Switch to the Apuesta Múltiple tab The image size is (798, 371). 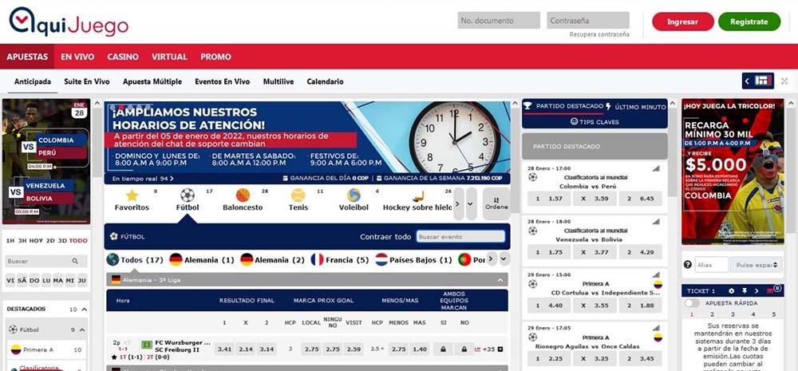pyautogui.click(x=152, y=81)
